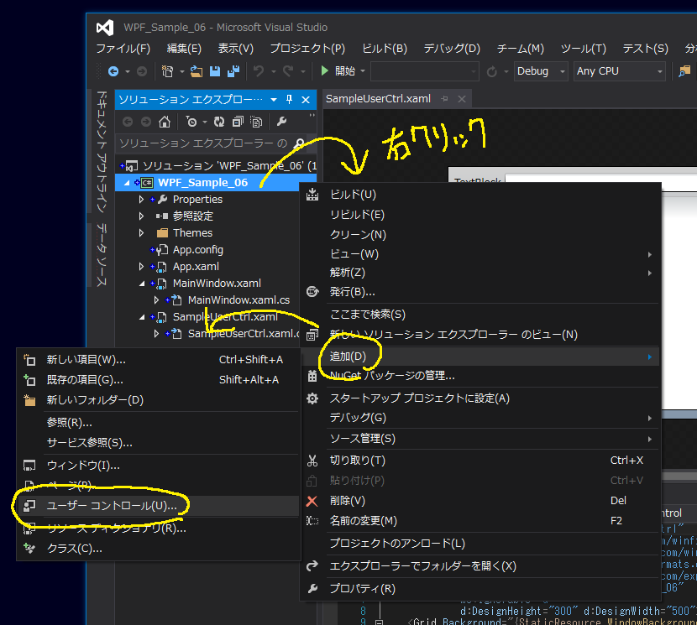Open the チーム(M) menu
Screen dimensions: 697x625
[520, 49]
